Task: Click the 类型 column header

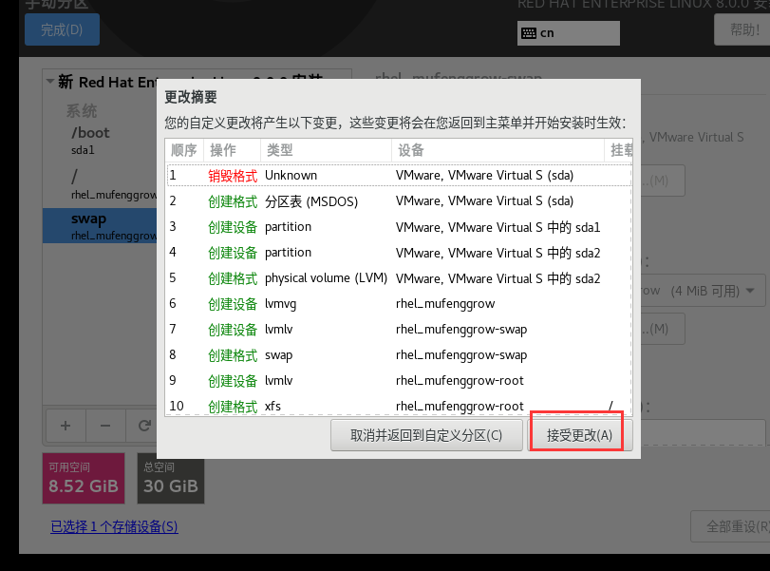Action: click(x=326, y=150)
